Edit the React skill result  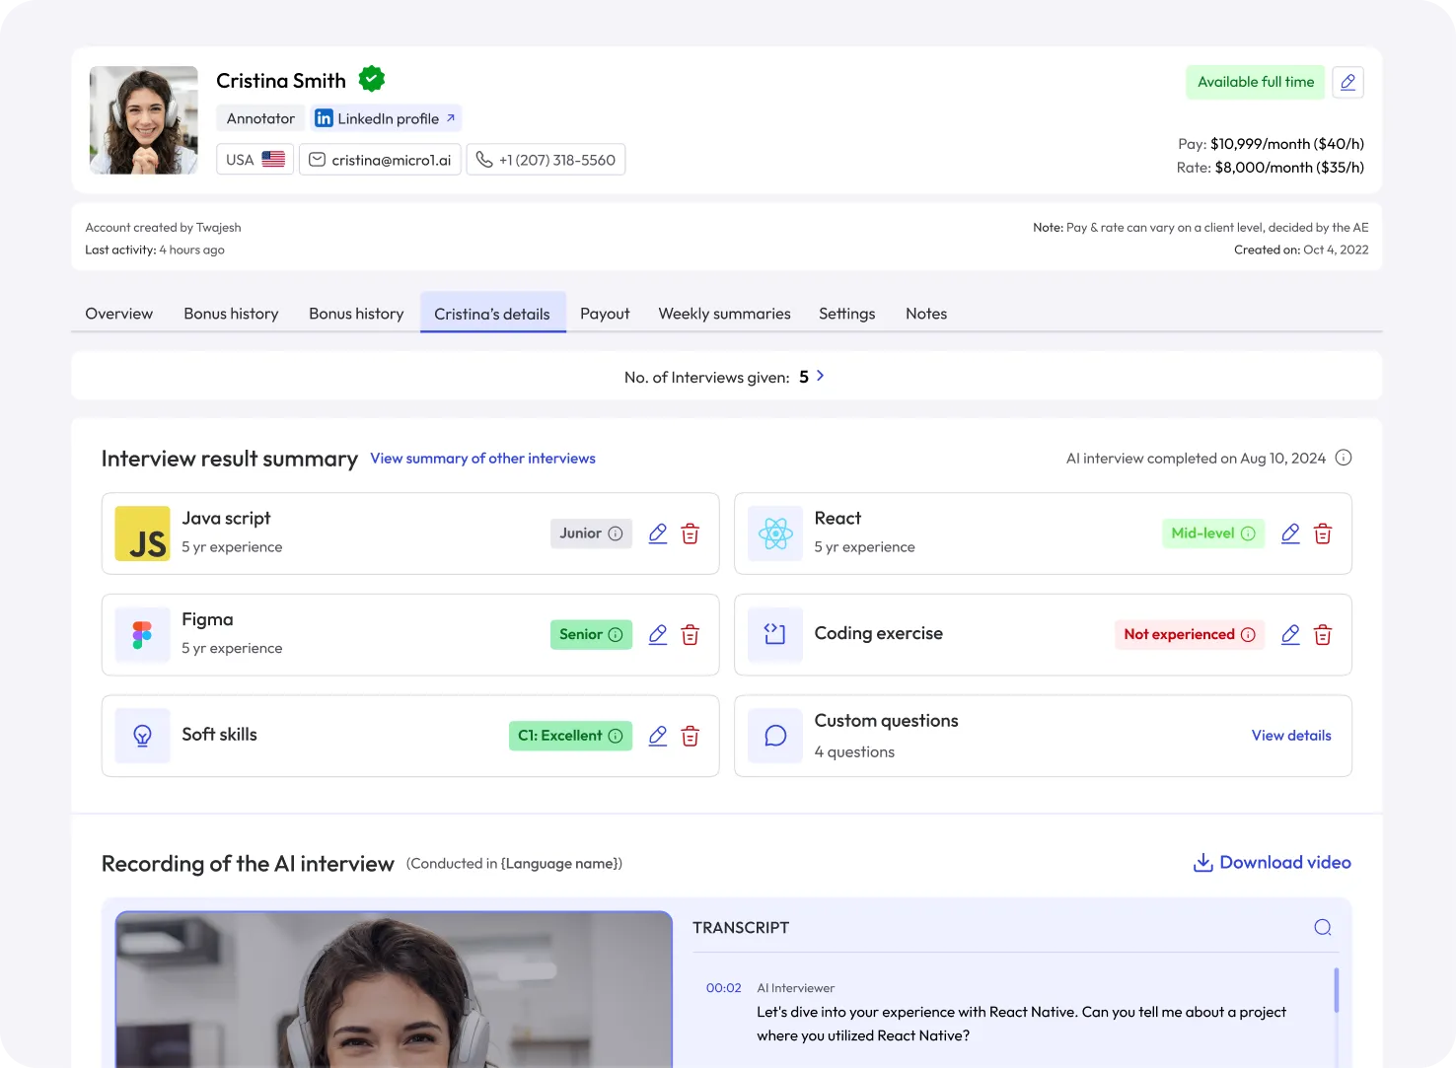coord(1290,534)
